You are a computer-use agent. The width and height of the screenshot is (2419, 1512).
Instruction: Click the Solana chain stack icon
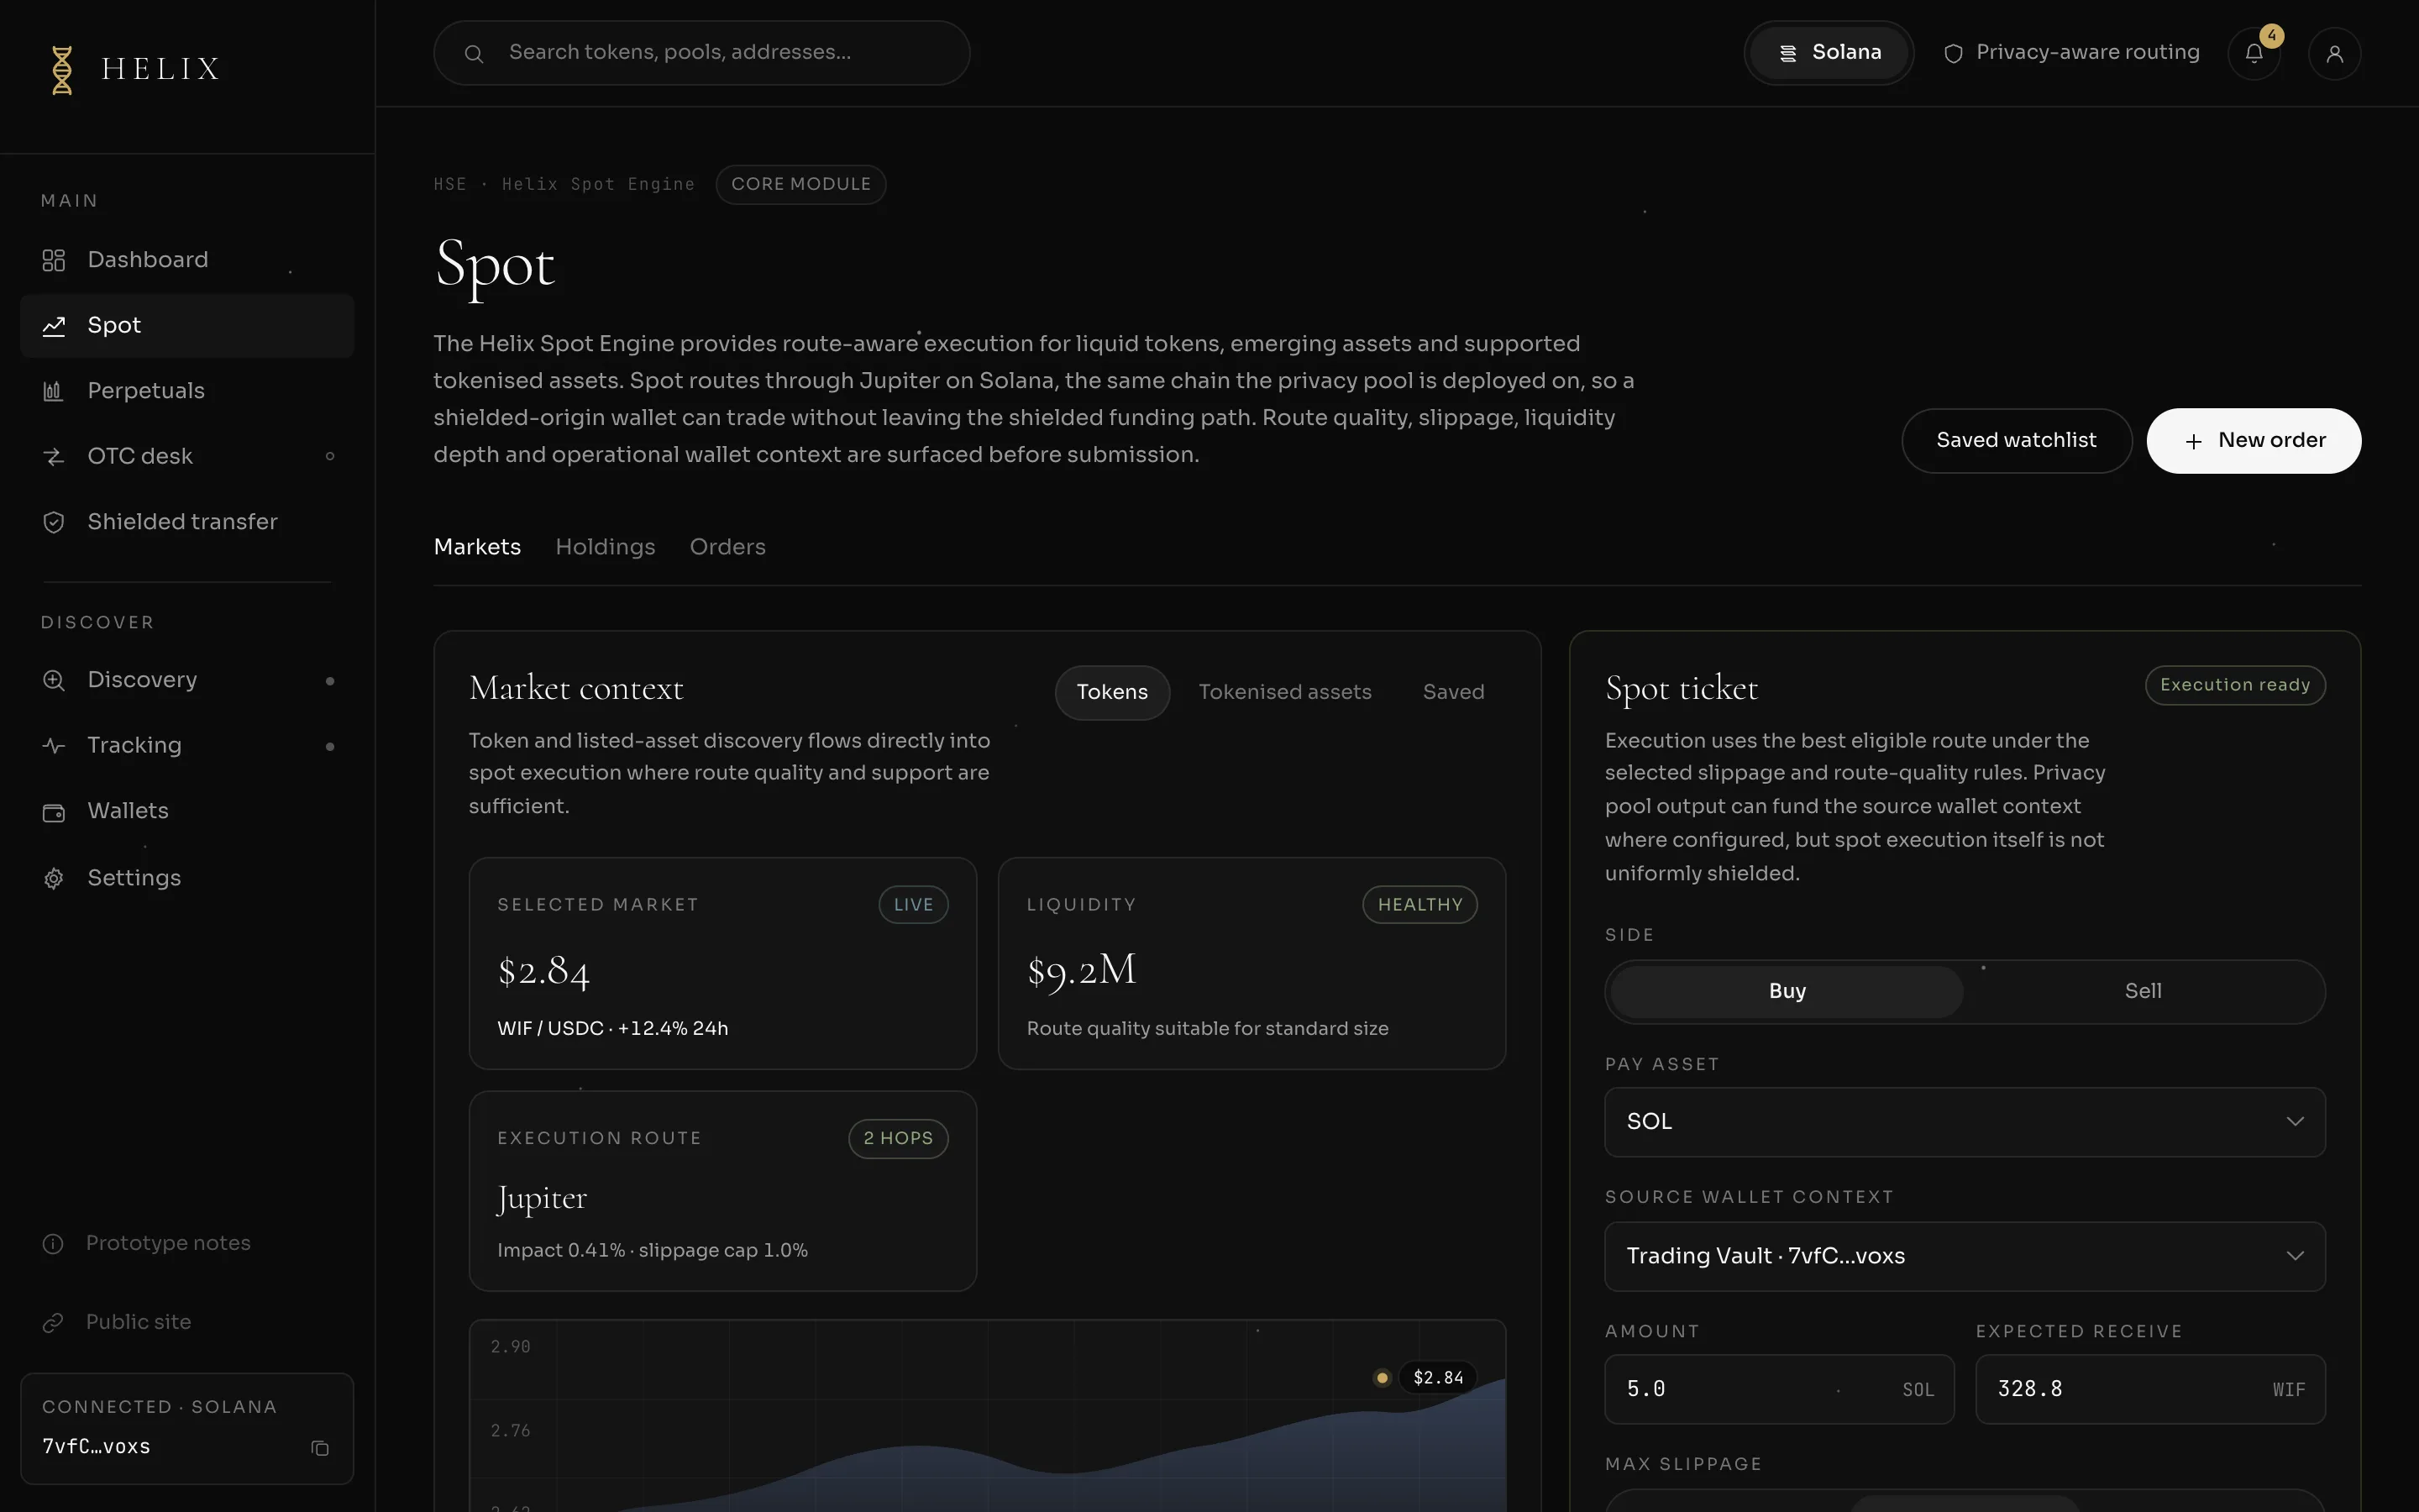(x=1788, y=53)
